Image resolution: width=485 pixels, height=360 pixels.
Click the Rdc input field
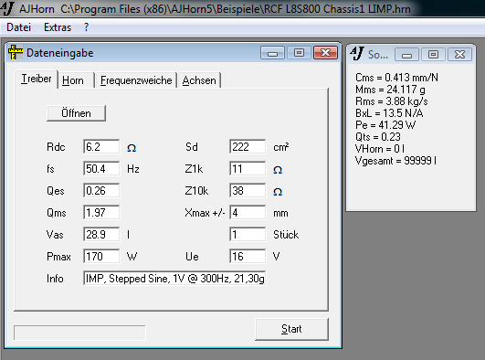pyautogui.click(x=101, y=147)
